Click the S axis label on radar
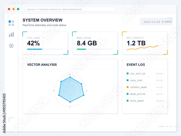 coord(70,107)
